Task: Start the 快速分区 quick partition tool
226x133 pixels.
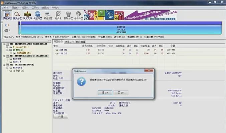Action: tap(38, 15)
